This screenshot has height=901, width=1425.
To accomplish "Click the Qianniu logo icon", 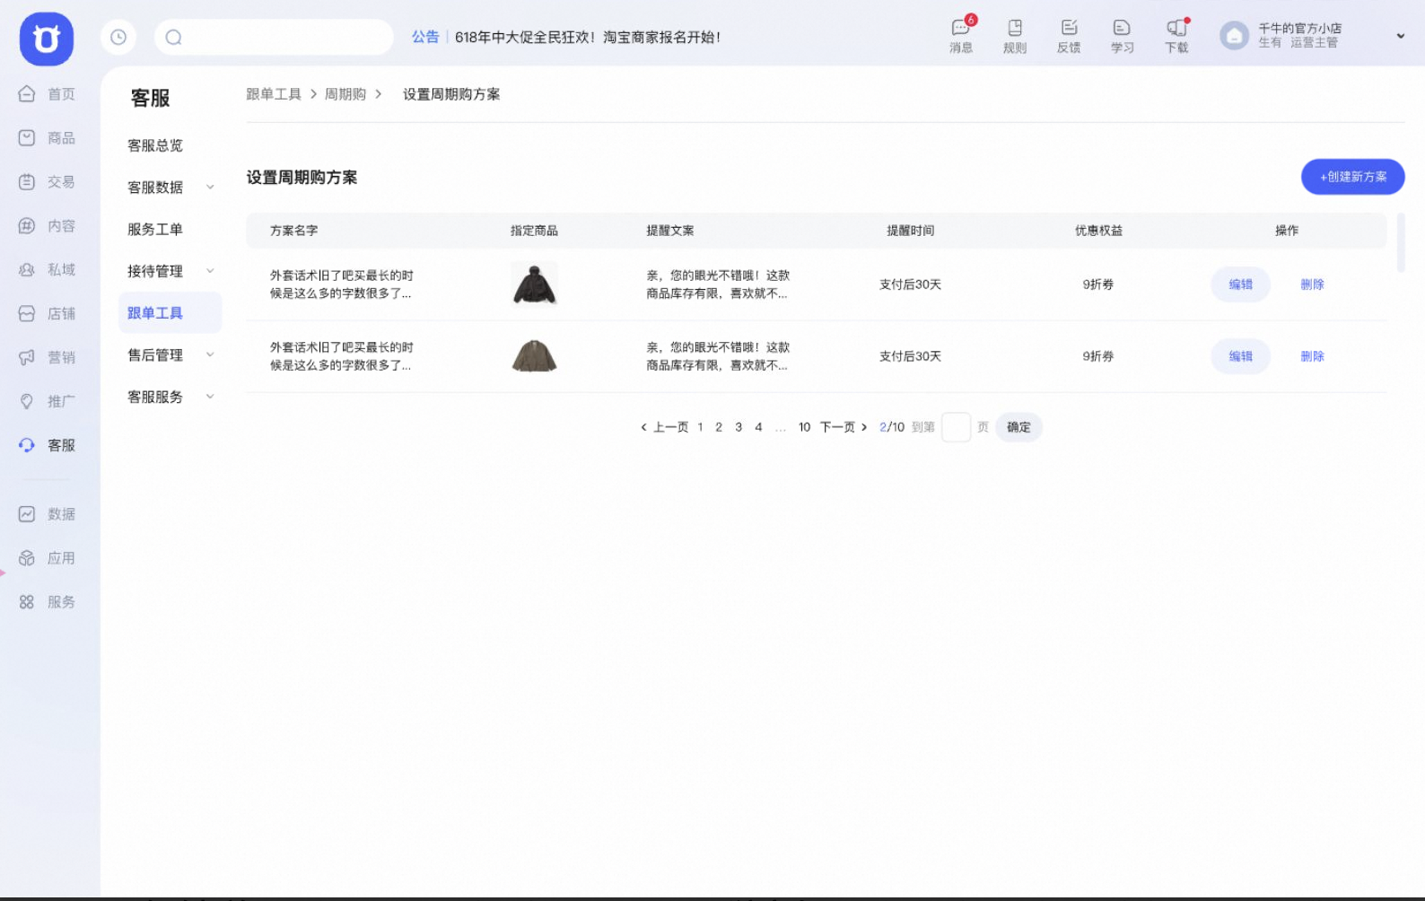I will [x=47, y=39].
